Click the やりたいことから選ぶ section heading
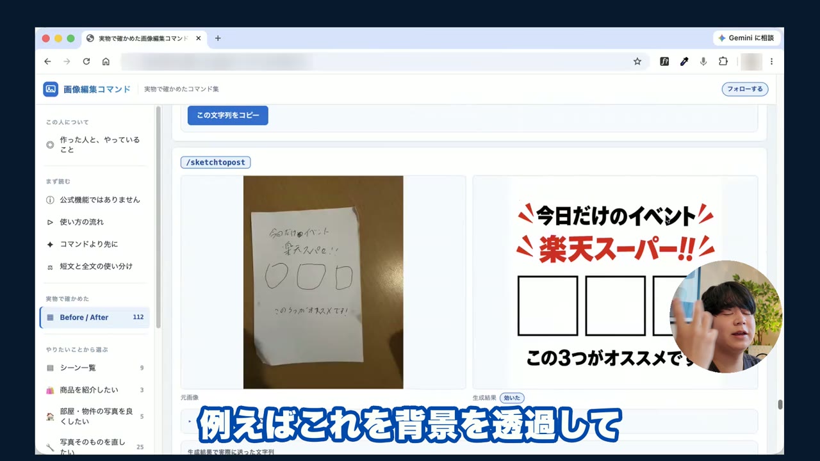 point(77,350)
